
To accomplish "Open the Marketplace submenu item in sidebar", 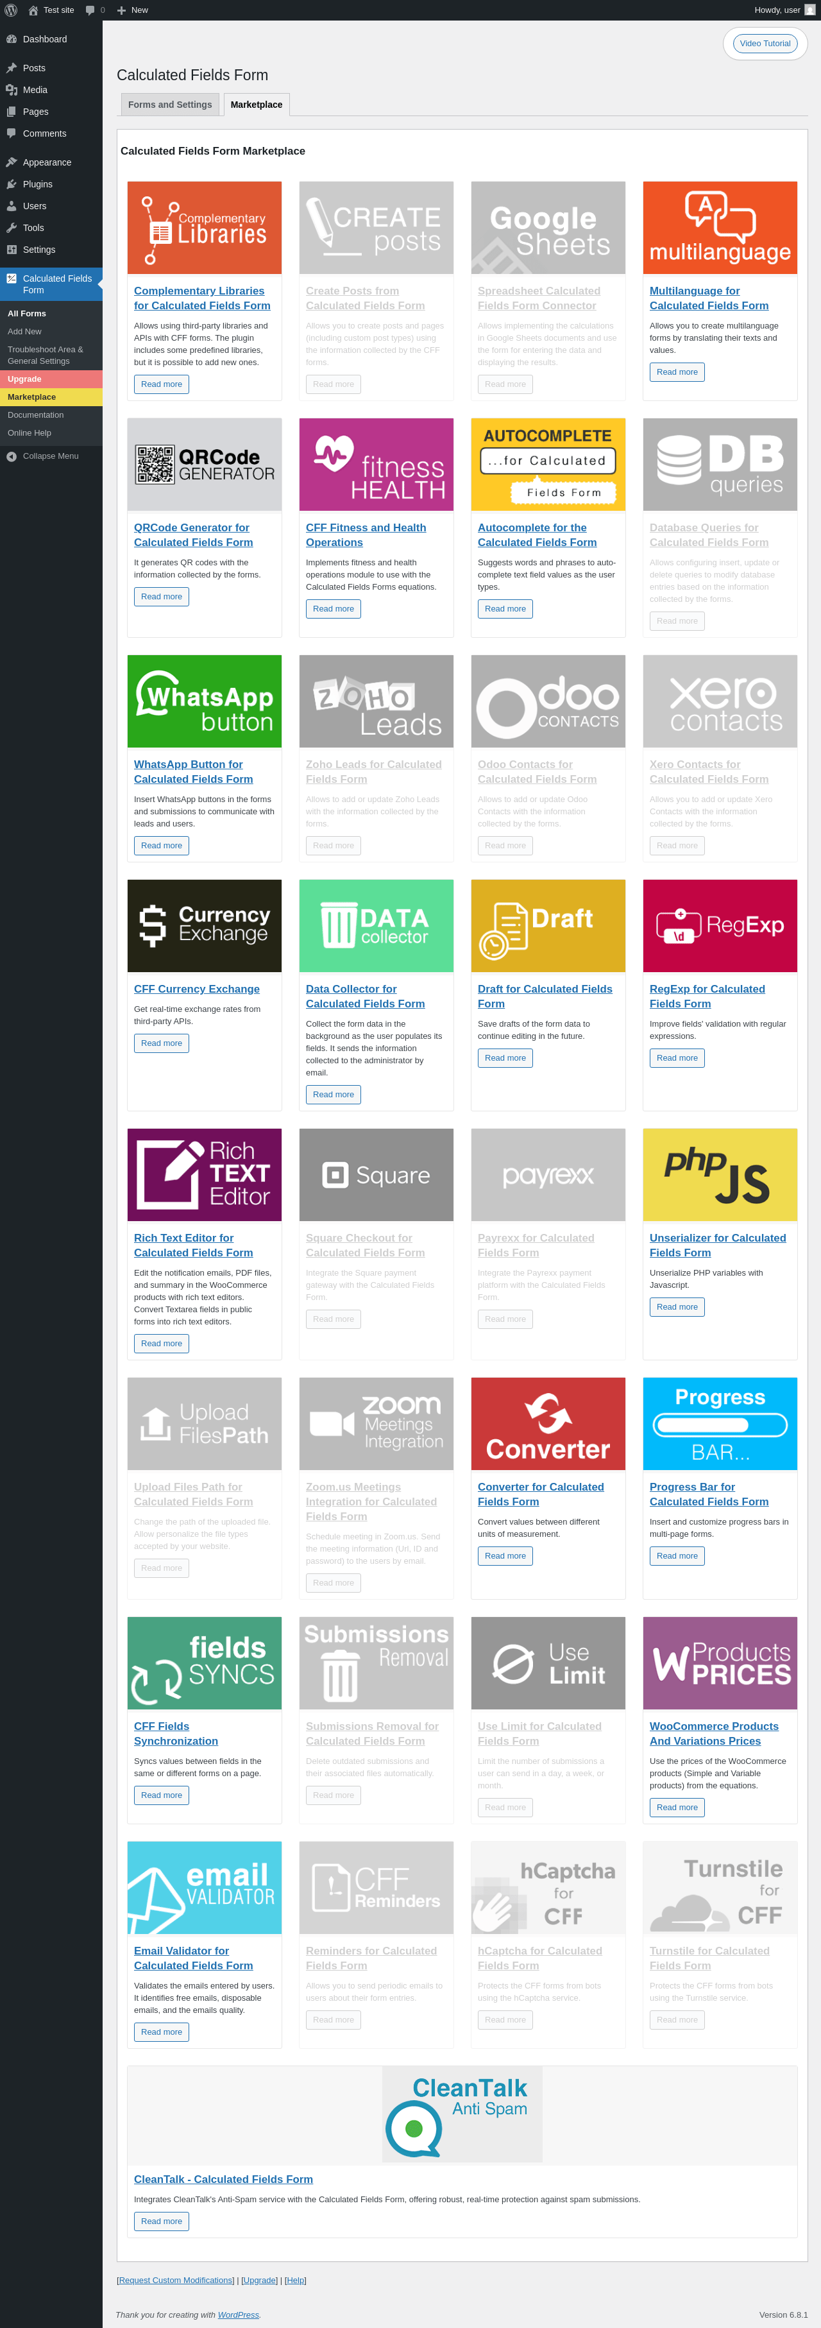I will pos(51,397).
